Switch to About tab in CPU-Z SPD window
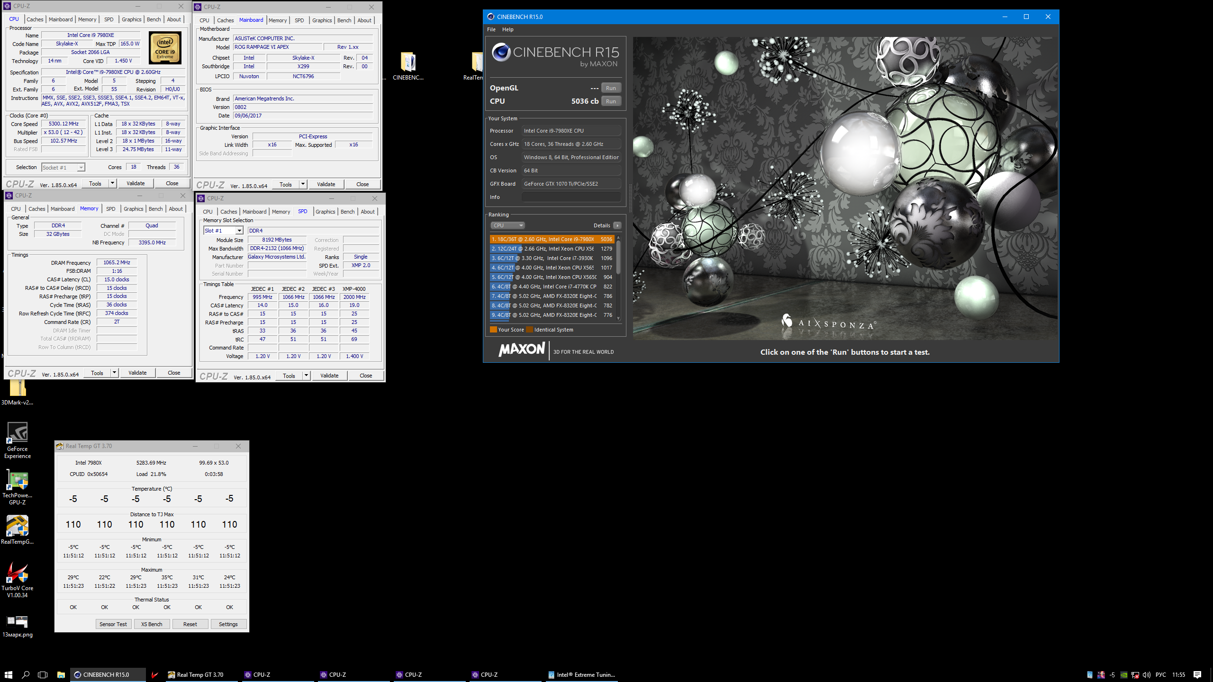Viewport: 1213px width, 682px height. pos(368,212)
